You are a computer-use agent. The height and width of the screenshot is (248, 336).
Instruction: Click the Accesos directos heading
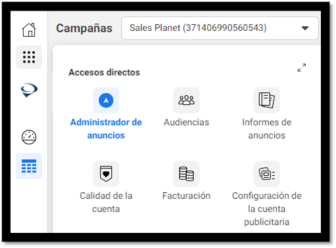(x=105, y=72)
